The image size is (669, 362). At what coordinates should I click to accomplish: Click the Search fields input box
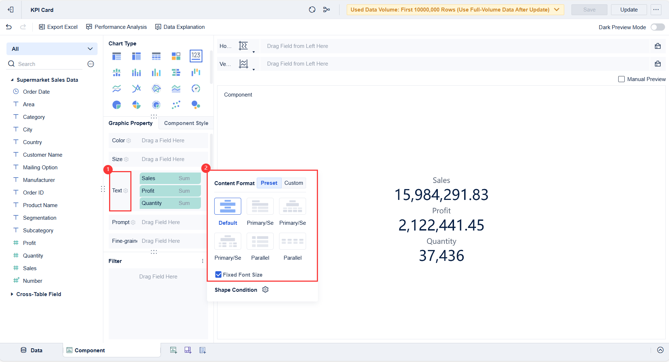43,64
